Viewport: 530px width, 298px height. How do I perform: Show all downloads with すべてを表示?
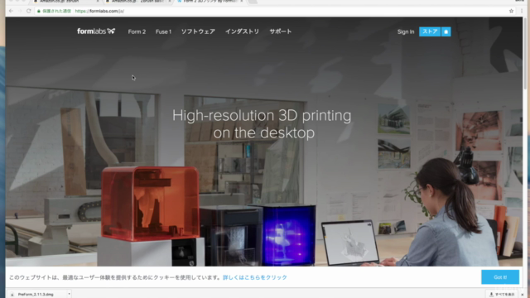tap(502, 295)
